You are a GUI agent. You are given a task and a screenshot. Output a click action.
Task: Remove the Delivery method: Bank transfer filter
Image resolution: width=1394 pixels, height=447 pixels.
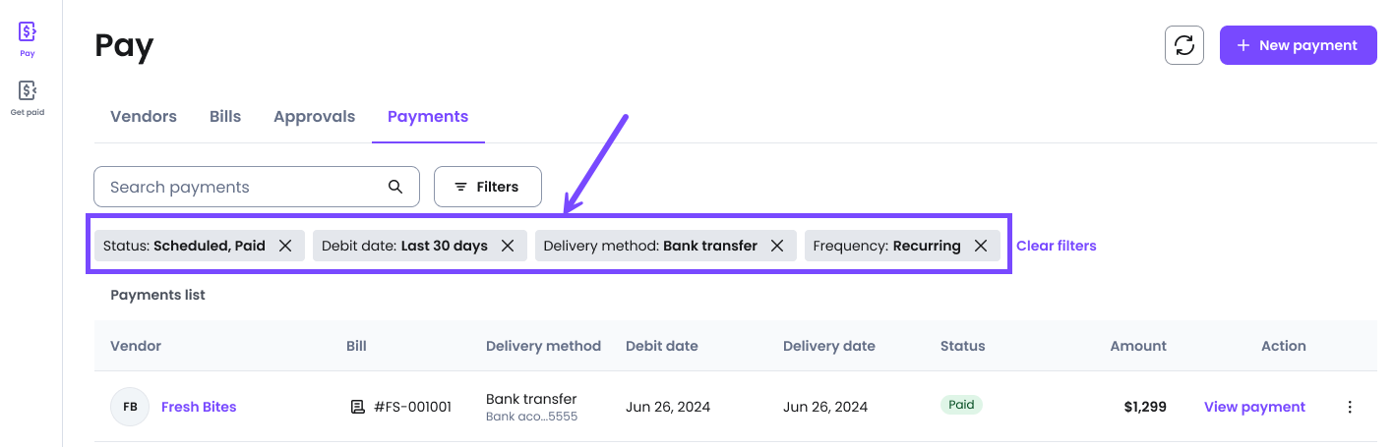tap(777, 246)
